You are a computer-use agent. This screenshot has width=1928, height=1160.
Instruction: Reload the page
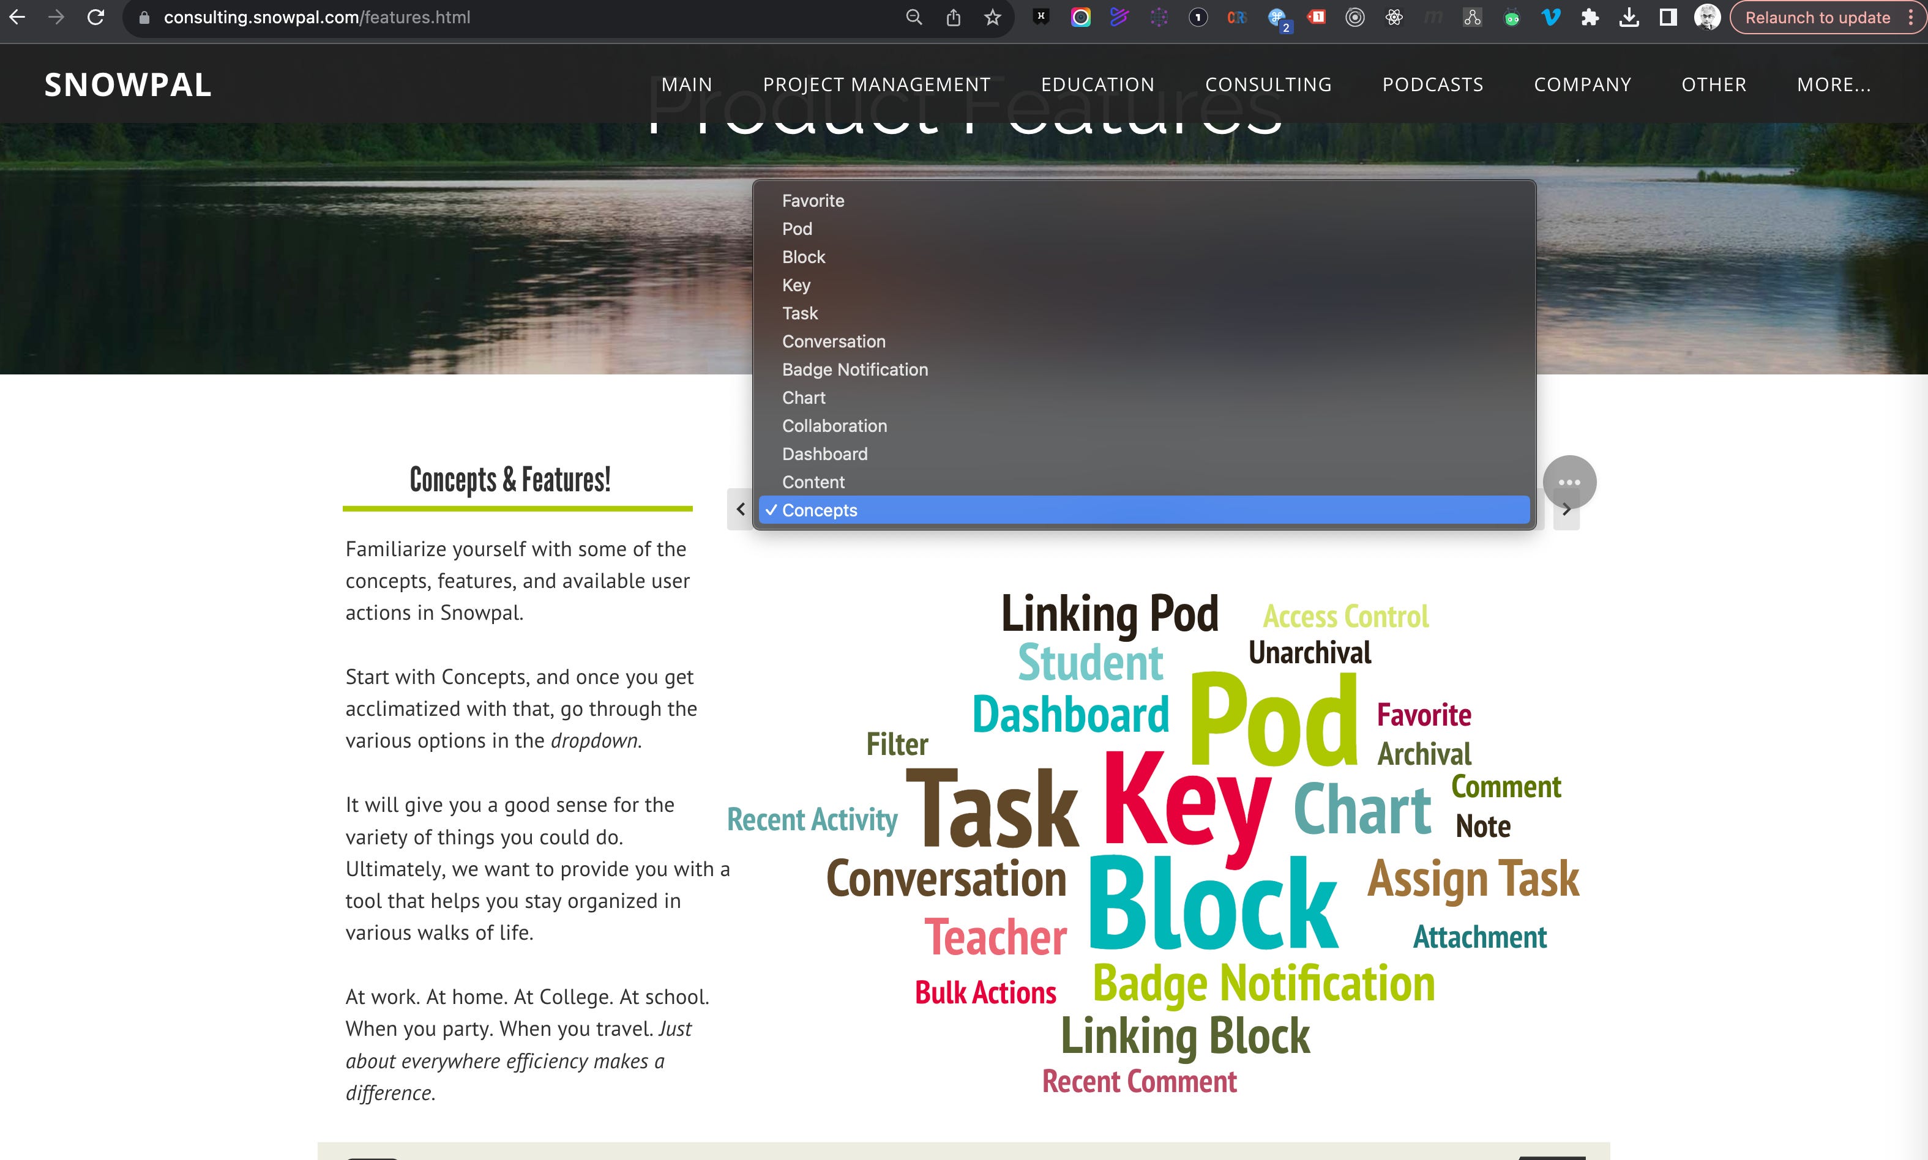click(95, 17)
